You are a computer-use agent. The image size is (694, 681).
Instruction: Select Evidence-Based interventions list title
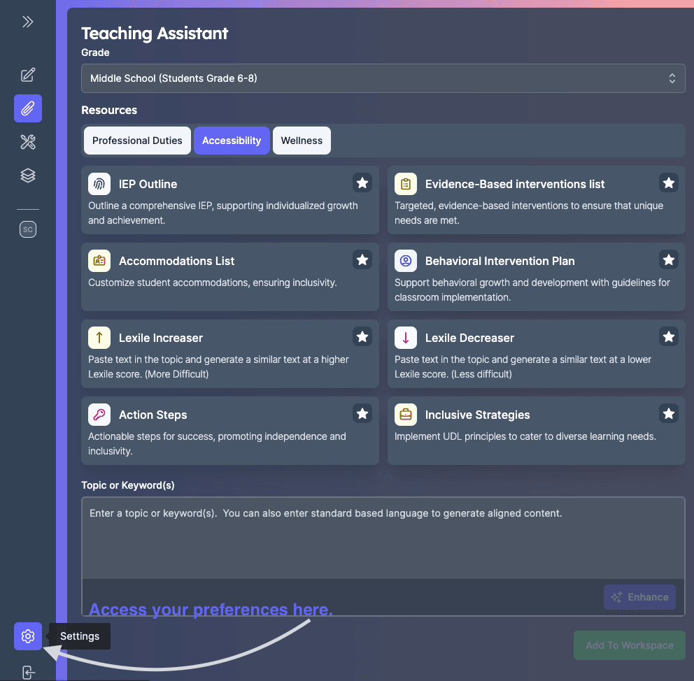515,184
